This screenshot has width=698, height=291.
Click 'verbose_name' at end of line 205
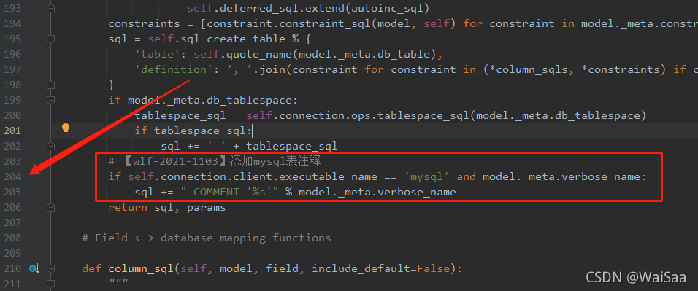tap(417, 193)
